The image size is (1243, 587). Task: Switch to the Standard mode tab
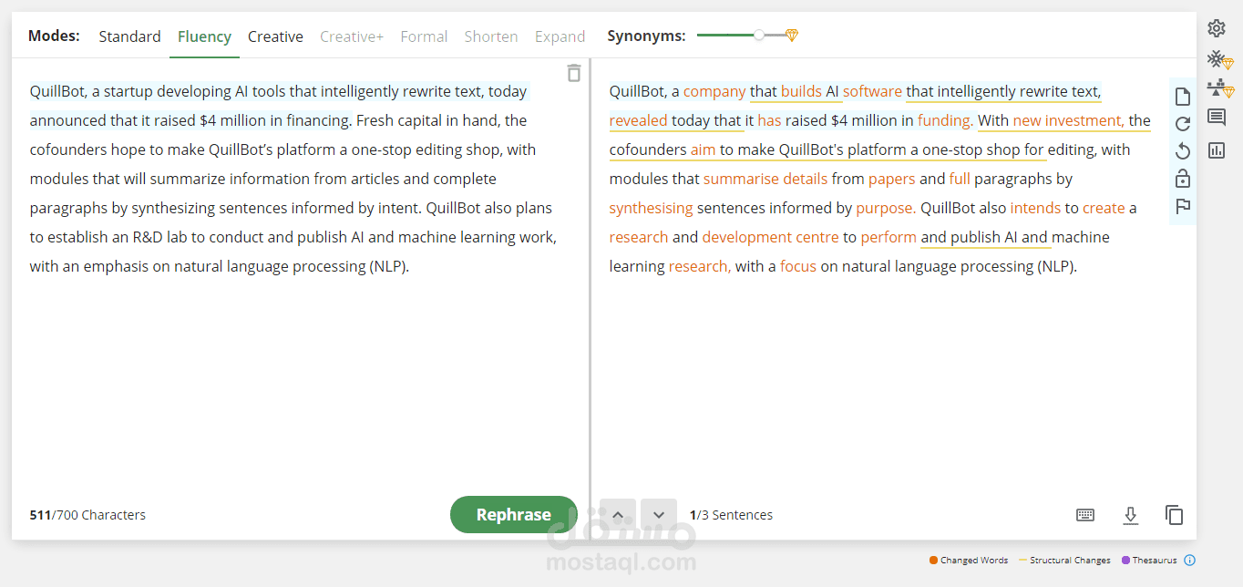pyautogui.click(x=129, y=36)
